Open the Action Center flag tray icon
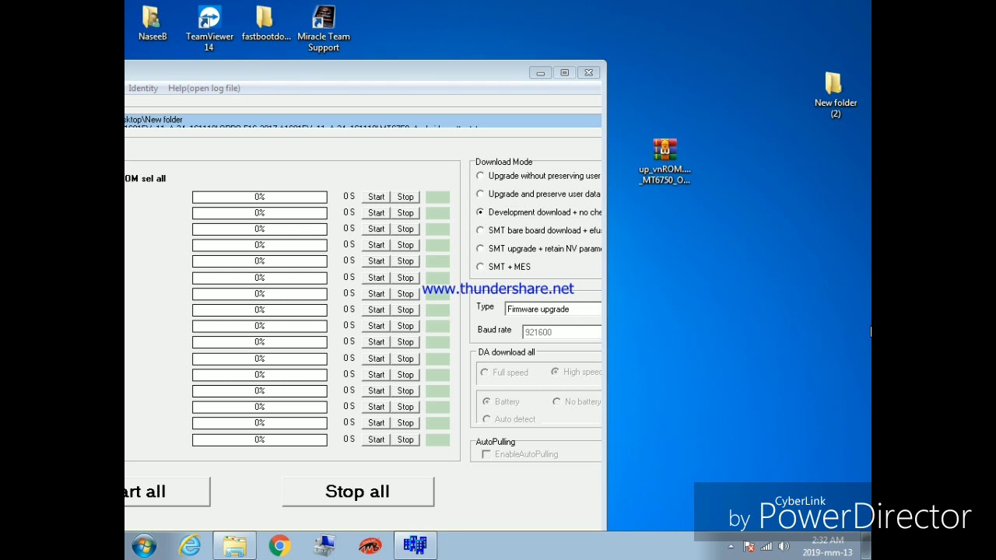 tap(749, 547)
